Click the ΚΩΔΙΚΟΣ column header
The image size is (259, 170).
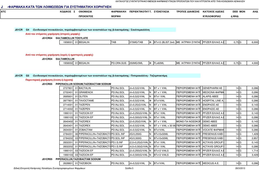click(66, 12)
